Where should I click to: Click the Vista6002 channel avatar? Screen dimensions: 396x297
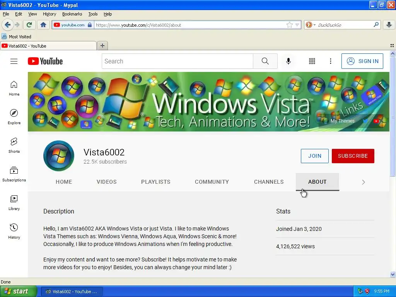[59, 156]
